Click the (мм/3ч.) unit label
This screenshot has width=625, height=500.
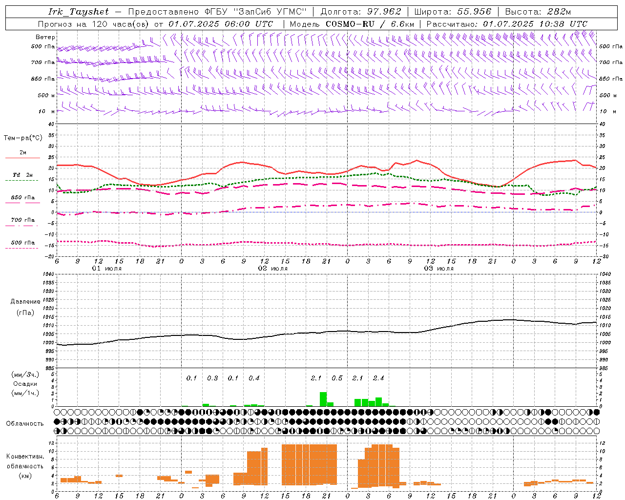25,375
